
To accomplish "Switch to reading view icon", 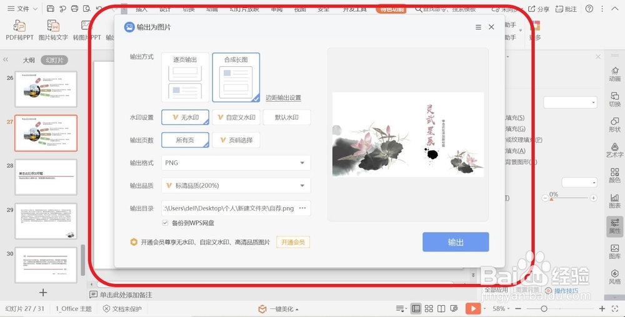I will coord(441,308).
